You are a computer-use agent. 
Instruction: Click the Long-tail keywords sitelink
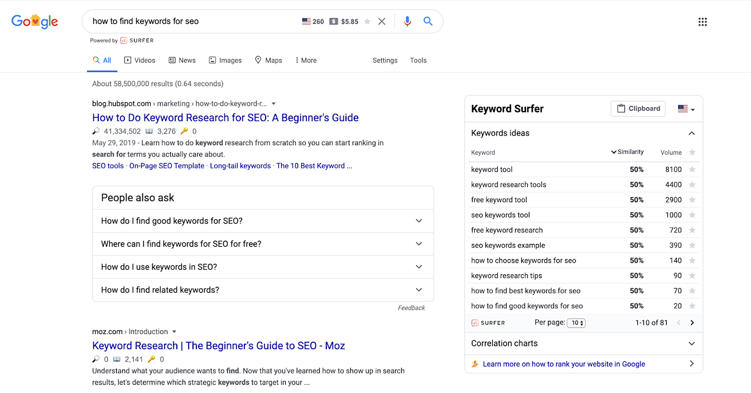tap(240, 166)
